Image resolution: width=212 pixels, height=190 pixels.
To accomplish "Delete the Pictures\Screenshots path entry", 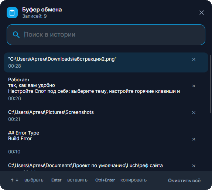I will (194, 112).
